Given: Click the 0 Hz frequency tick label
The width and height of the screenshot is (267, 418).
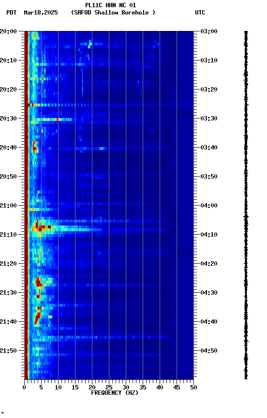Looking at the screenshot, I should [x=24, y=388].
